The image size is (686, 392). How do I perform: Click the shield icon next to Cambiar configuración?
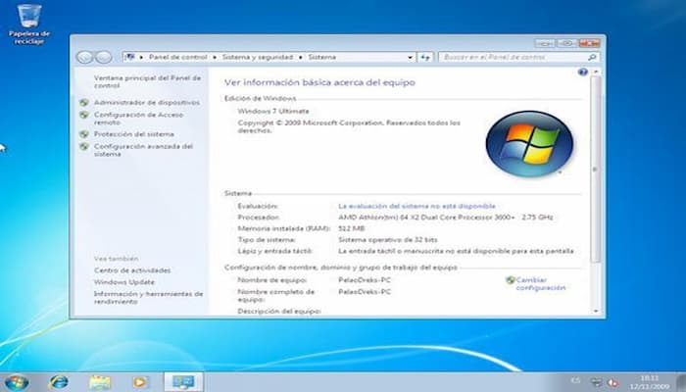pos(511,280)
